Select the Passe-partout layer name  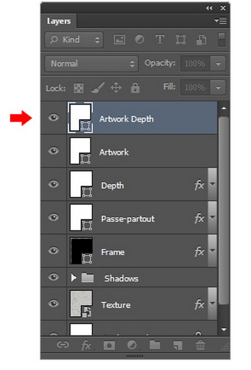pos(128,219)
